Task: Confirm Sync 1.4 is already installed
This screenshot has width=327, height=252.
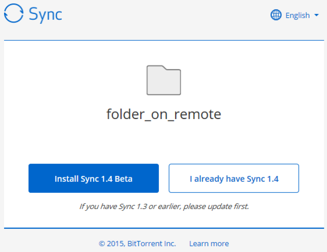Action: pos(234,179)
